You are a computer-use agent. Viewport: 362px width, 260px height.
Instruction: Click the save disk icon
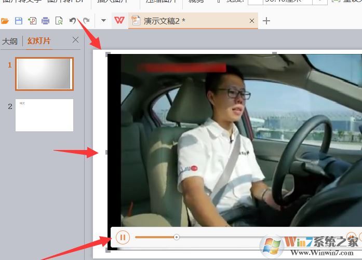coord(19,21)
